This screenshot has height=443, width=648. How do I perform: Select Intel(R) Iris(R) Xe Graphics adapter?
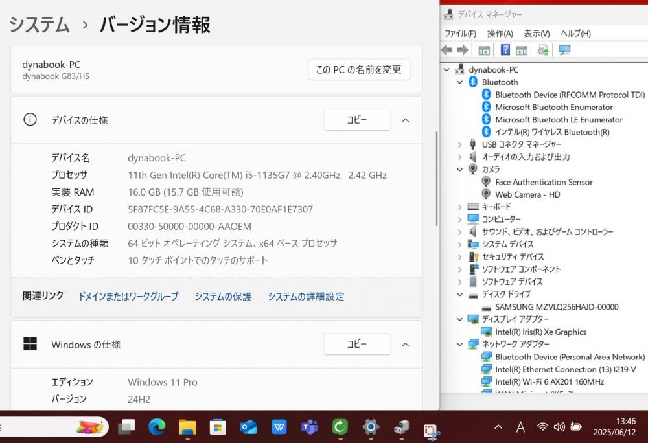(540, 332)
